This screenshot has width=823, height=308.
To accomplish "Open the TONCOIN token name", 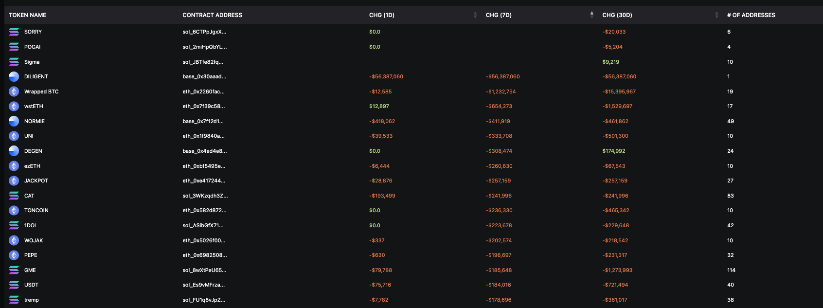I will [x=36, y=210].
